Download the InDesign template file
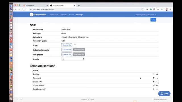This screenshot has height=102, width=182. [x=79, y=50]
